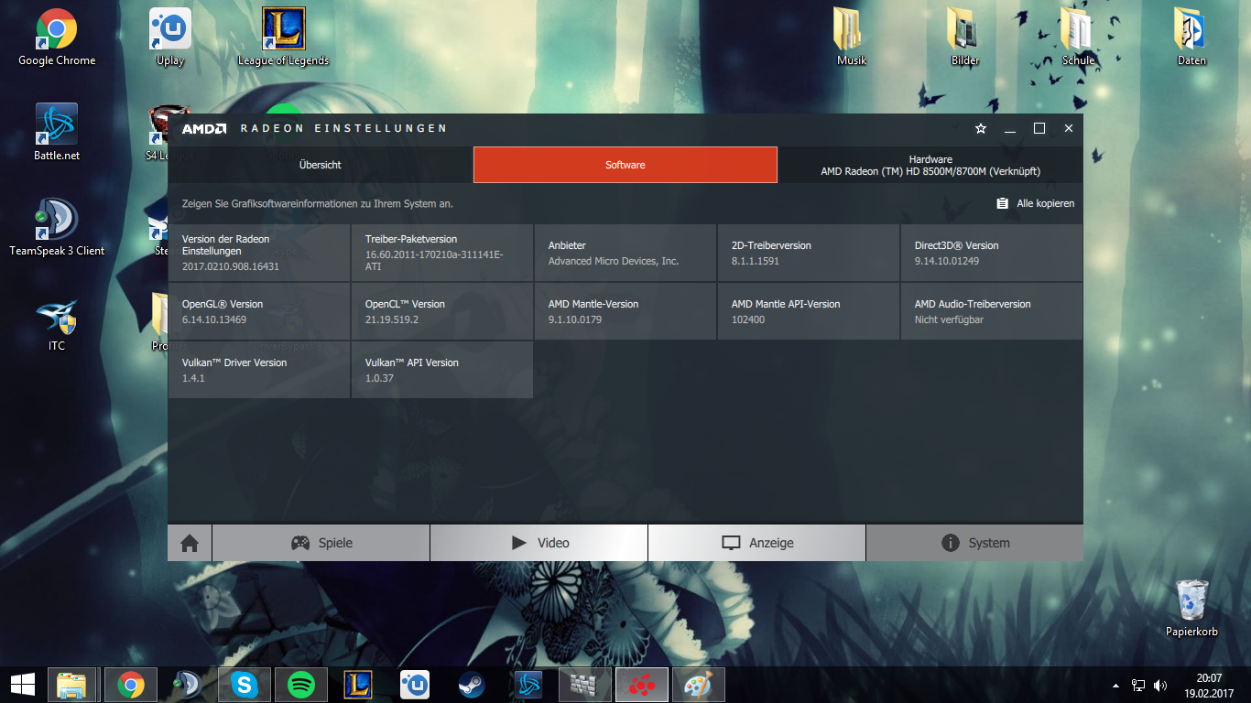Viewport: 1251px width, 703px height.
Task: Click Zeigen Sie Grafiksoftwareinformationen description text
Action: coord(318,203)
